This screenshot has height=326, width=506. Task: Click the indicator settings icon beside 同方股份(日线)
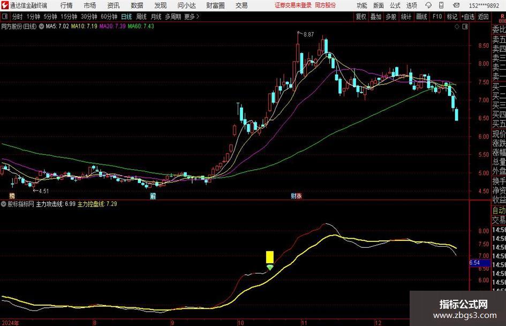41,26
